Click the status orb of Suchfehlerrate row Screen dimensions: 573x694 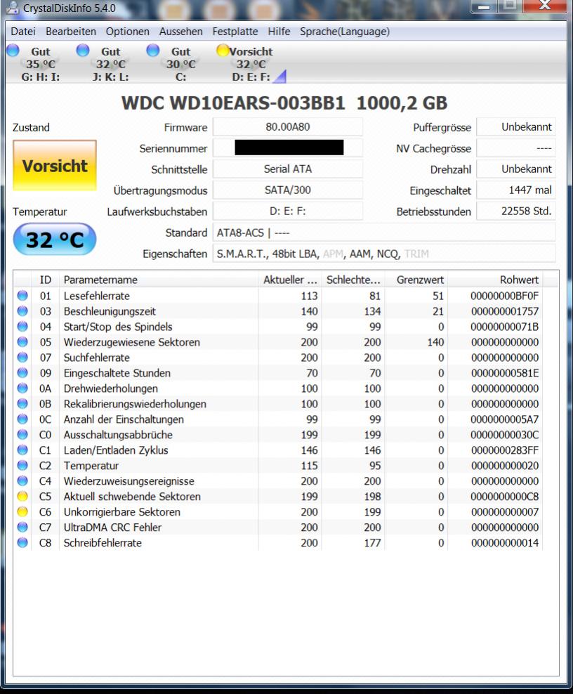pos(22,357)
